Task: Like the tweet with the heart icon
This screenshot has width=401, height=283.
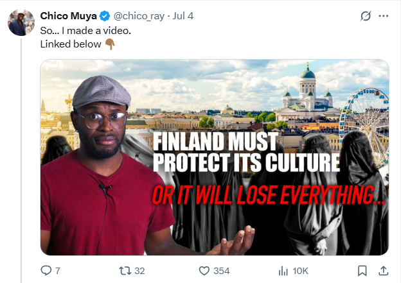Action: coord(204,271)
